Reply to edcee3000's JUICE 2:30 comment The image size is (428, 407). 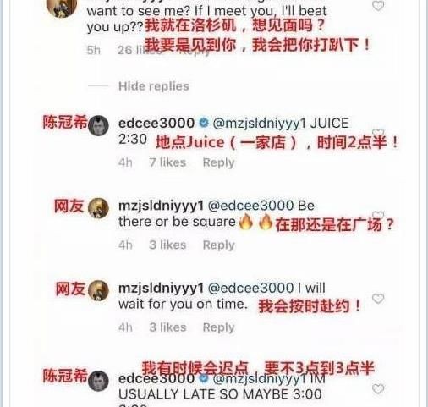click(x=218, y=162)
